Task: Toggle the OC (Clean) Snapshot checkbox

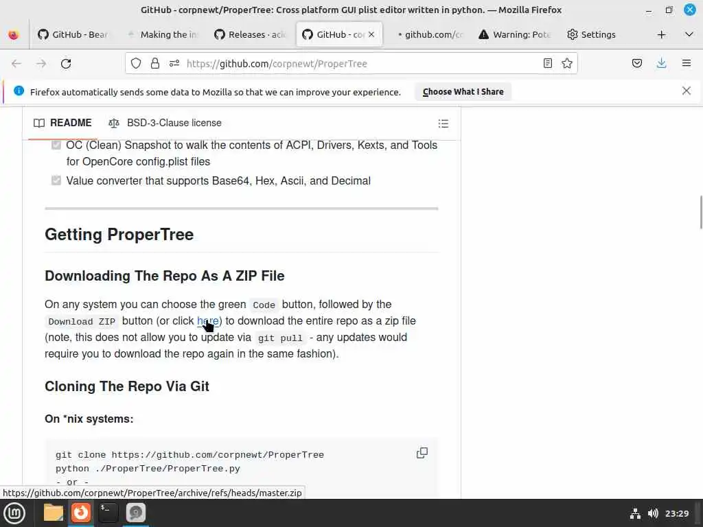Action: (x=56, y=145)
